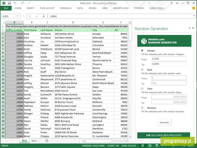Open the HOME ribbon tab

coord(18,8)
